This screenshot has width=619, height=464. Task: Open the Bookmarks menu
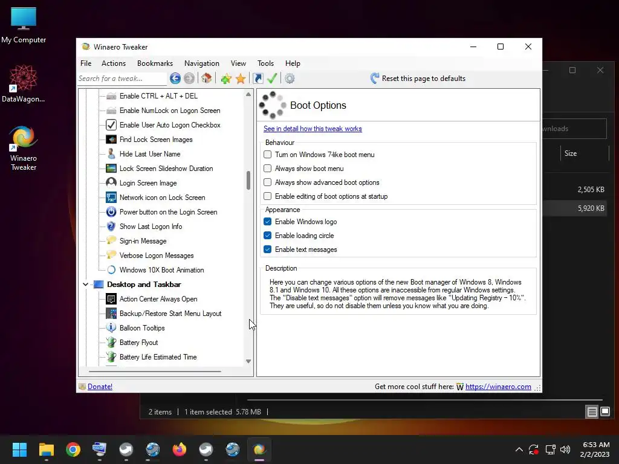point(155,63)
